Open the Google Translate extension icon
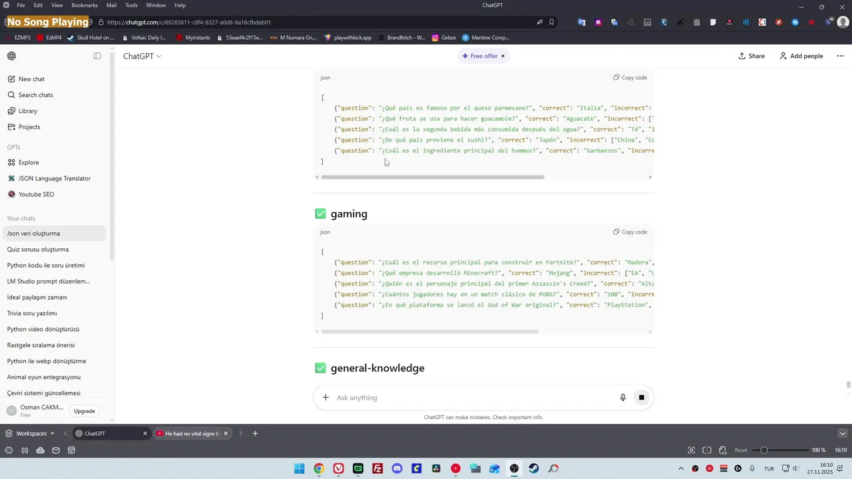852x479 pixels. (582, 22)
